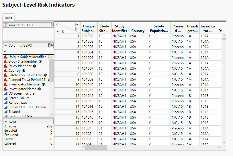233x156 pixels.
Task: Switch to the Table tab
Action: 8,17
